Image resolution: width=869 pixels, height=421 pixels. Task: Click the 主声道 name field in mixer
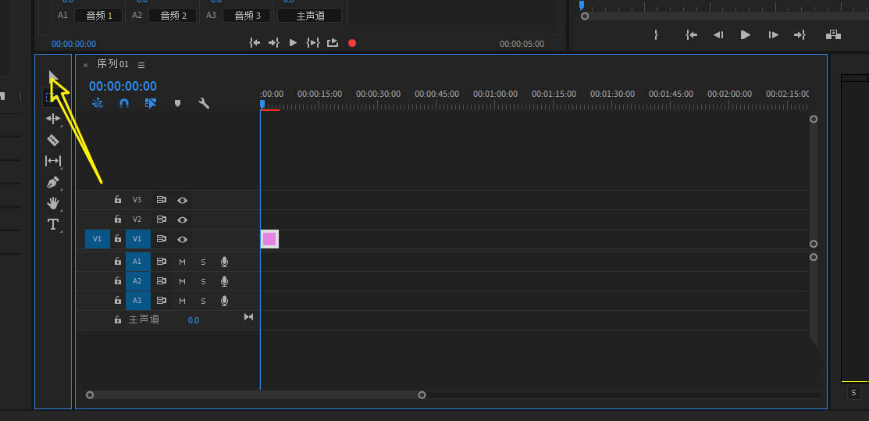click(311, 16)
